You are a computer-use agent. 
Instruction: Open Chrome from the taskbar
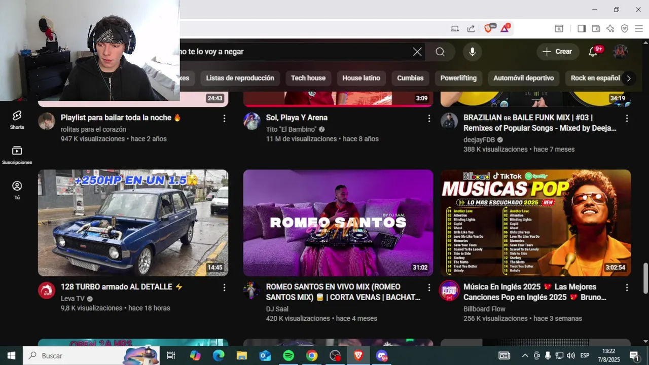pos(312,356)
